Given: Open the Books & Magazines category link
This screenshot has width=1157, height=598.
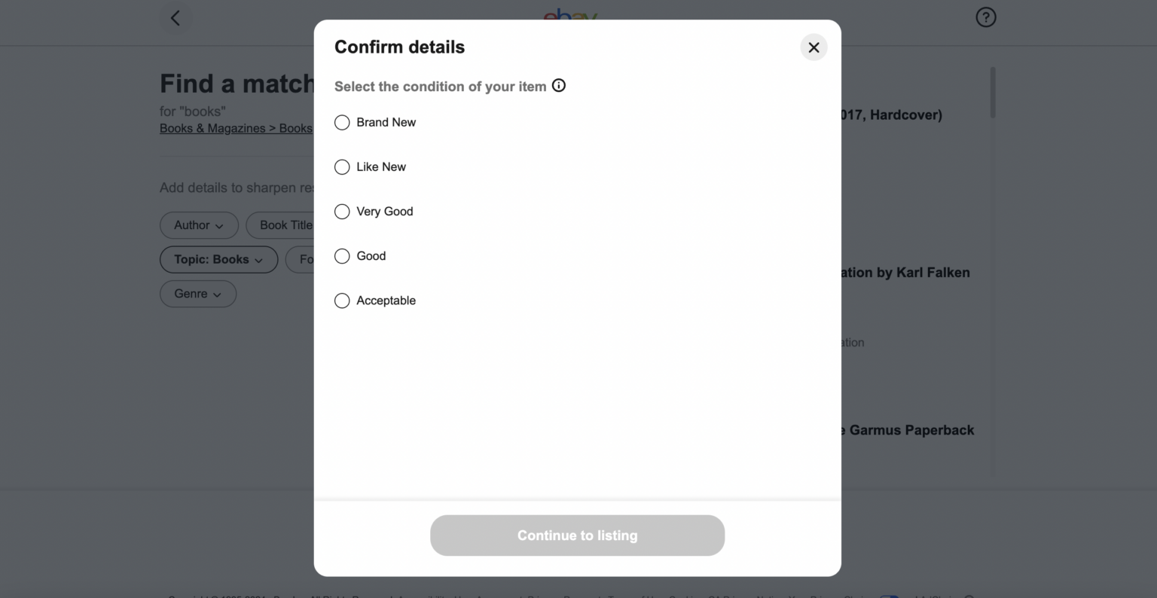Looking at the screenshot, I should tap(212, 129).
